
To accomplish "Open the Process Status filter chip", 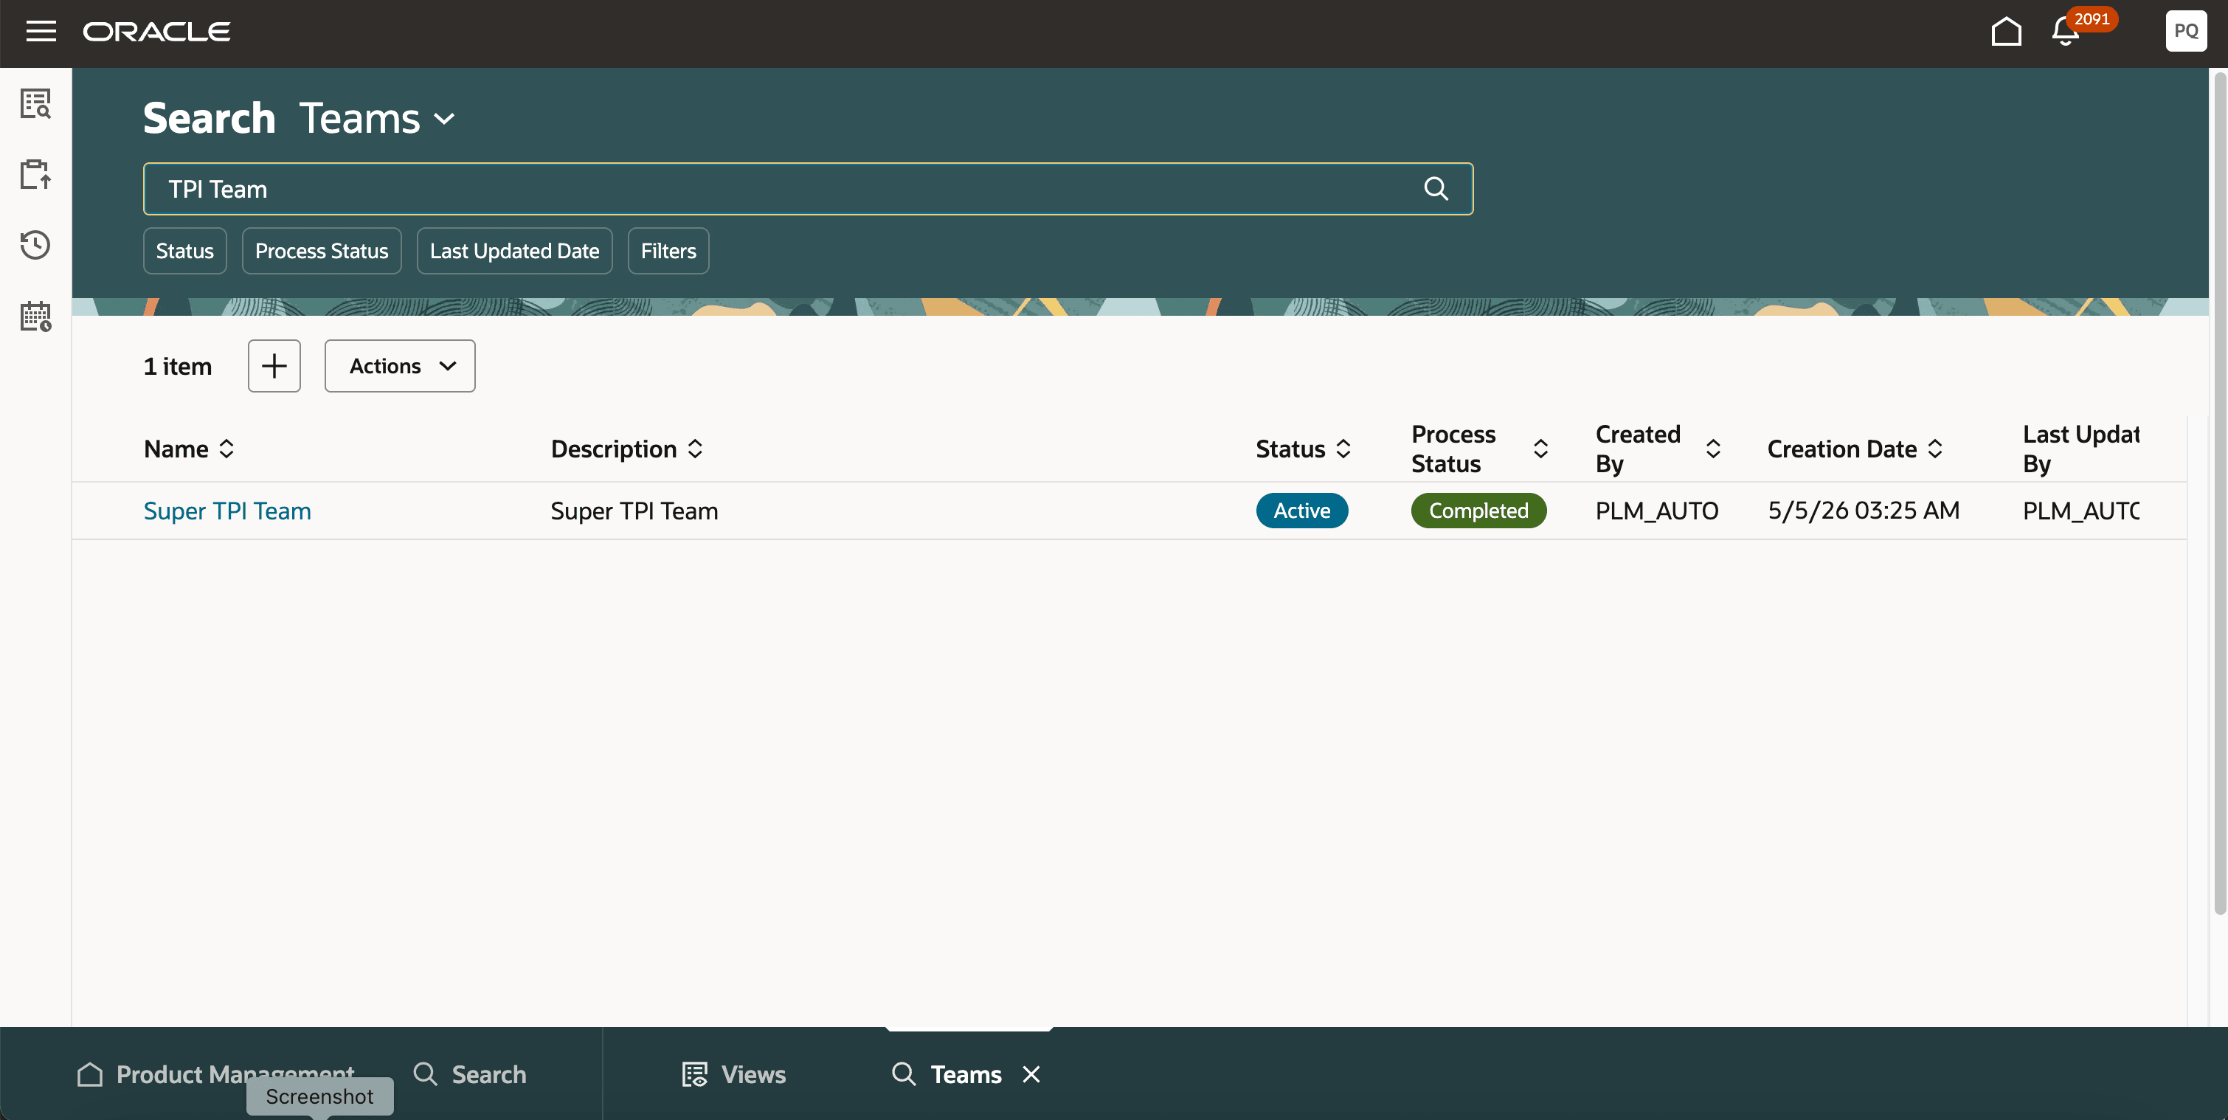I will (x=322, y=251).
